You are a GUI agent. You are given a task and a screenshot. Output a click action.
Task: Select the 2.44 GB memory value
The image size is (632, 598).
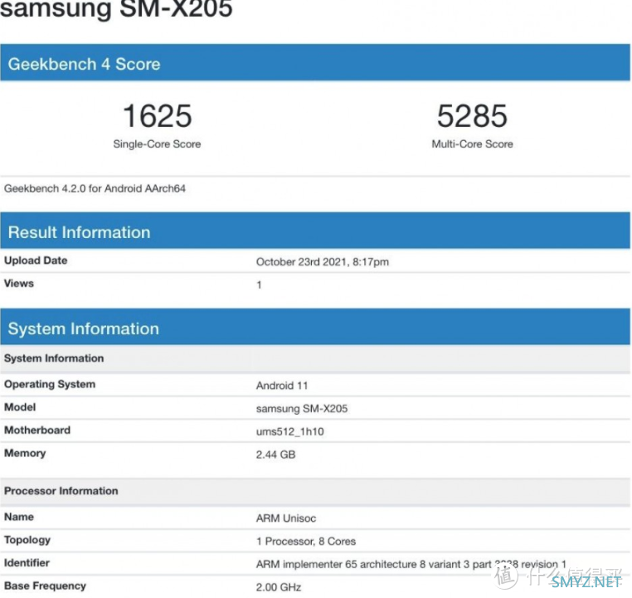(x=275, y=455)
